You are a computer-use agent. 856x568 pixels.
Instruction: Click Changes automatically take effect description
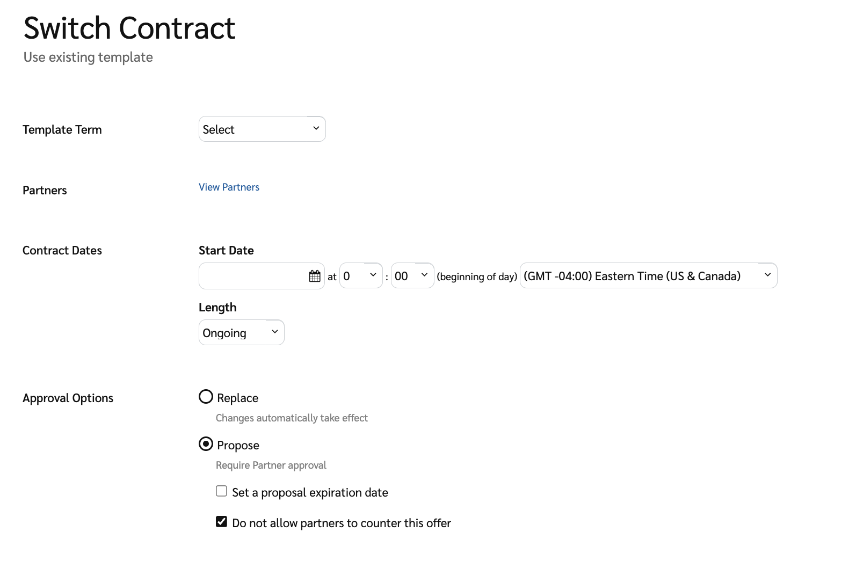[292, 418]
